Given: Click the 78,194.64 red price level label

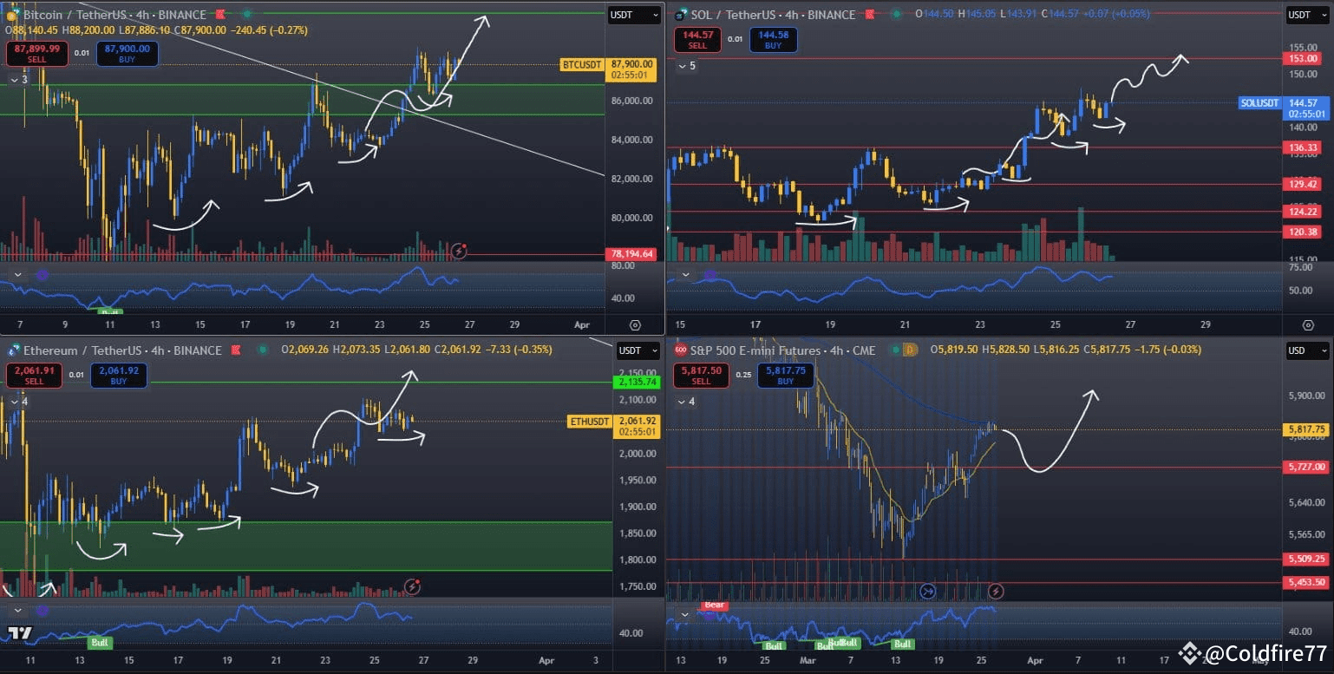Looking at the screenshot, I should pyautogui.click(x=632, y=254).
